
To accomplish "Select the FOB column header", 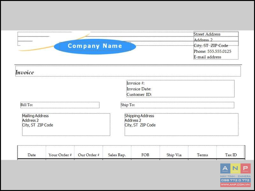I will point(145,155).
